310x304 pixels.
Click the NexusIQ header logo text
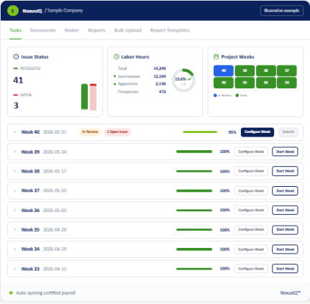32,11
